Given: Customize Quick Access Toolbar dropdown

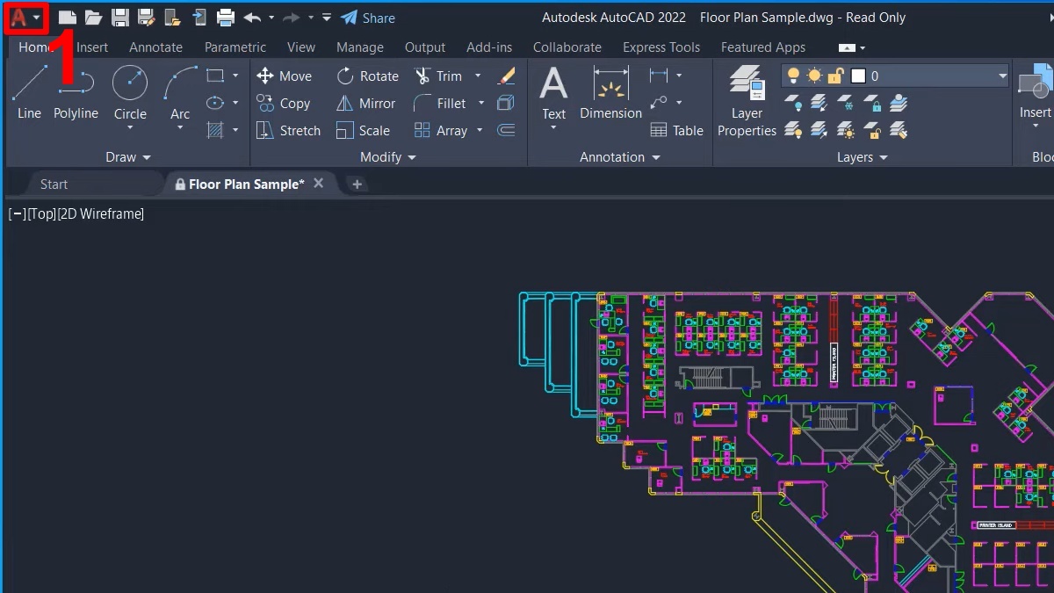Looking at the screenshot, I should (327, 18).
